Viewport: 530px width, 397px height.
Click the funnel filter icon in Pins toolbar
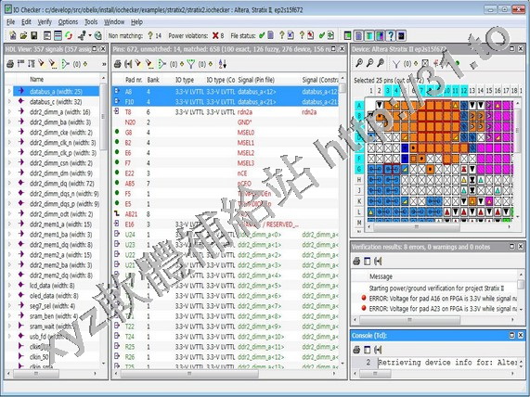tap(191, 64)
